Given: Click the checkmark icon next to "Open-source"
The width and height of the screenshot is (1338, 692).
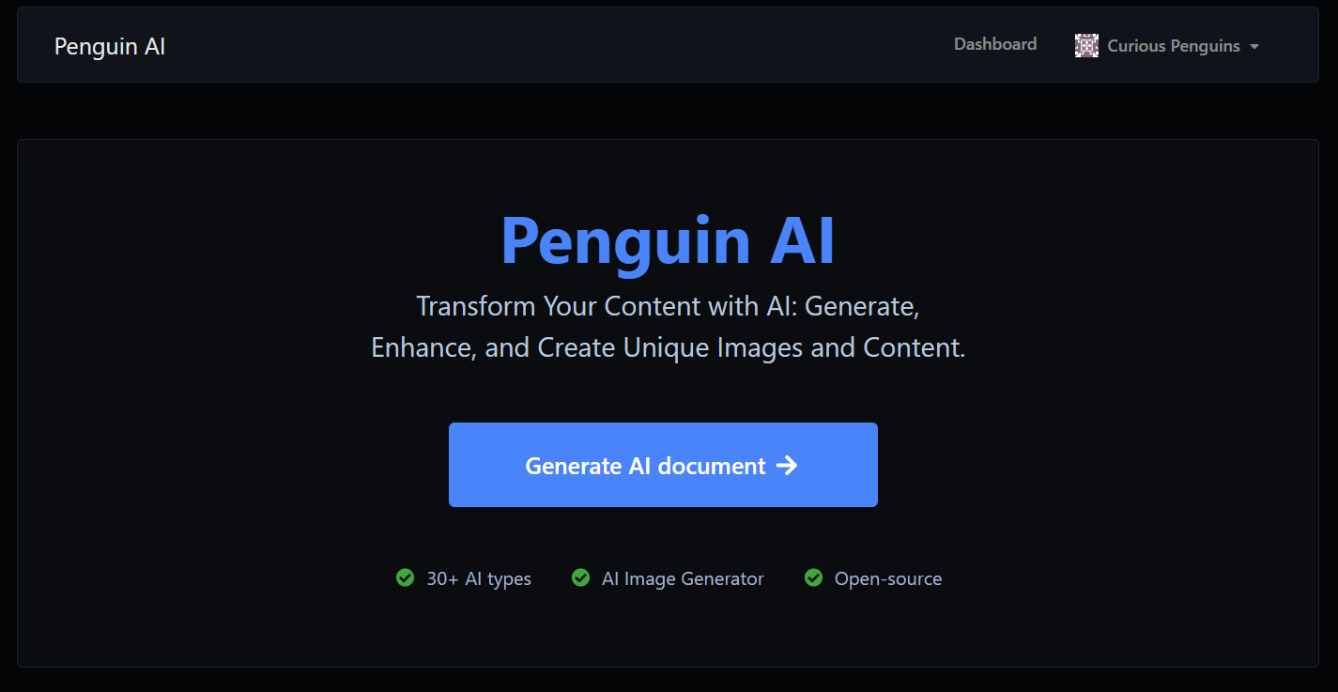Looking at the screenshot, I should [x=813, y=577].
